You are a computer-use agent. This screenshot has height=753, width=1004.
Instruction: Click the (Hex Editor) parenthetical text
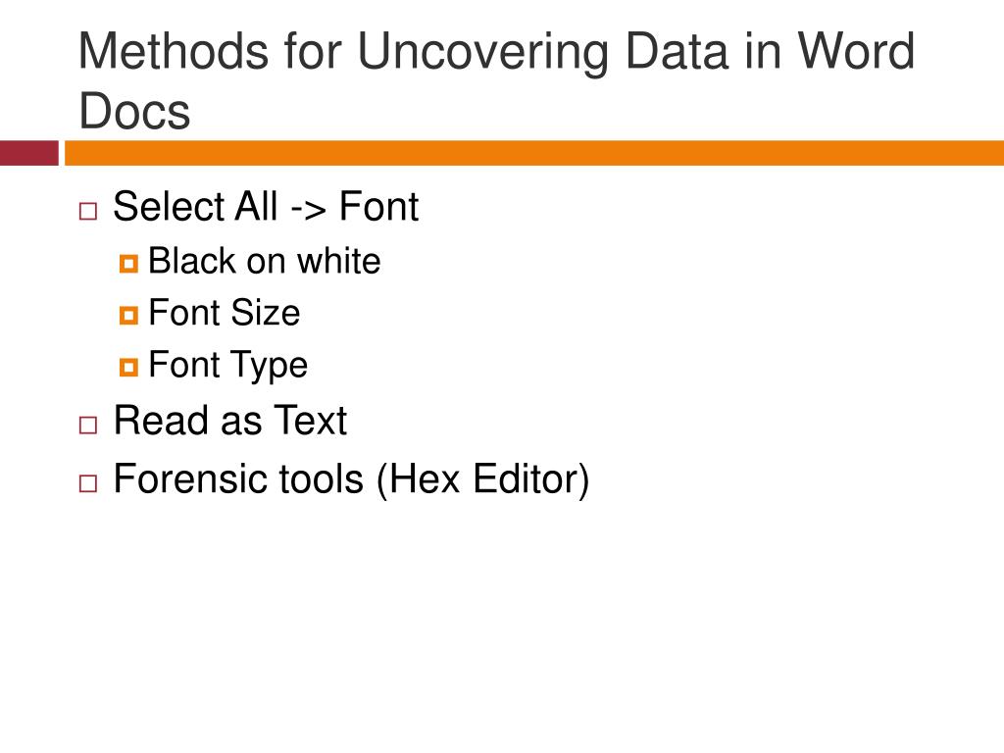pos(482,479)
